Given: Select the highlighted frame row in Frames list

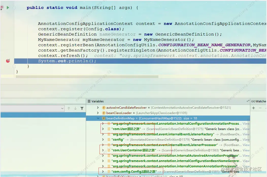Looking at the screenshot, I should [x=43, y=115].
